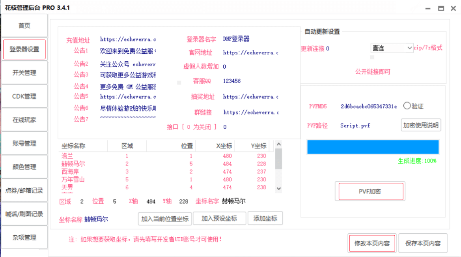This screenshot has width=461, height=257.
Task: Expand the 直连 connection dropdown
Action: [x=392, y=48]
